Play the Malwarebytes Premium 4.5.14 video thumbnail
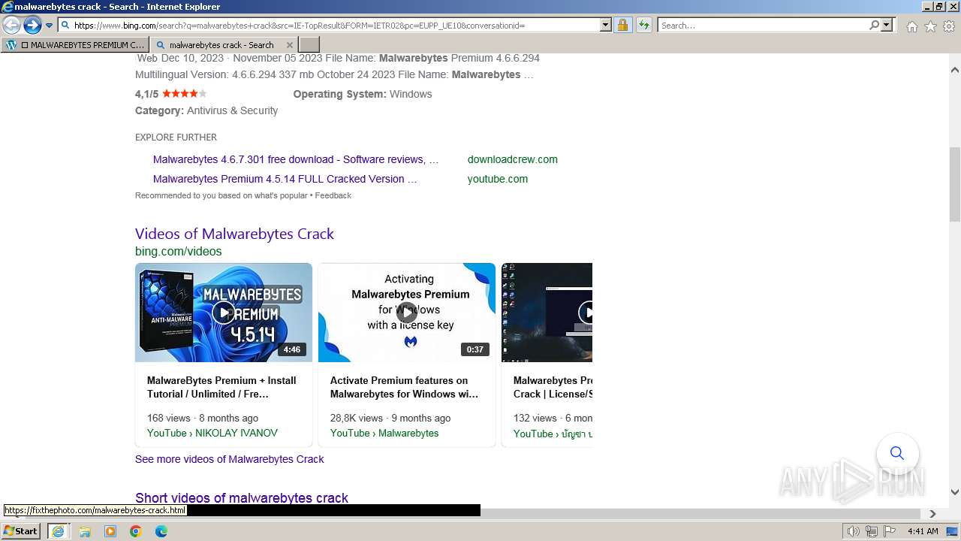Image resolution: width=961 pixels, height=541 pixels. [224, 313]
